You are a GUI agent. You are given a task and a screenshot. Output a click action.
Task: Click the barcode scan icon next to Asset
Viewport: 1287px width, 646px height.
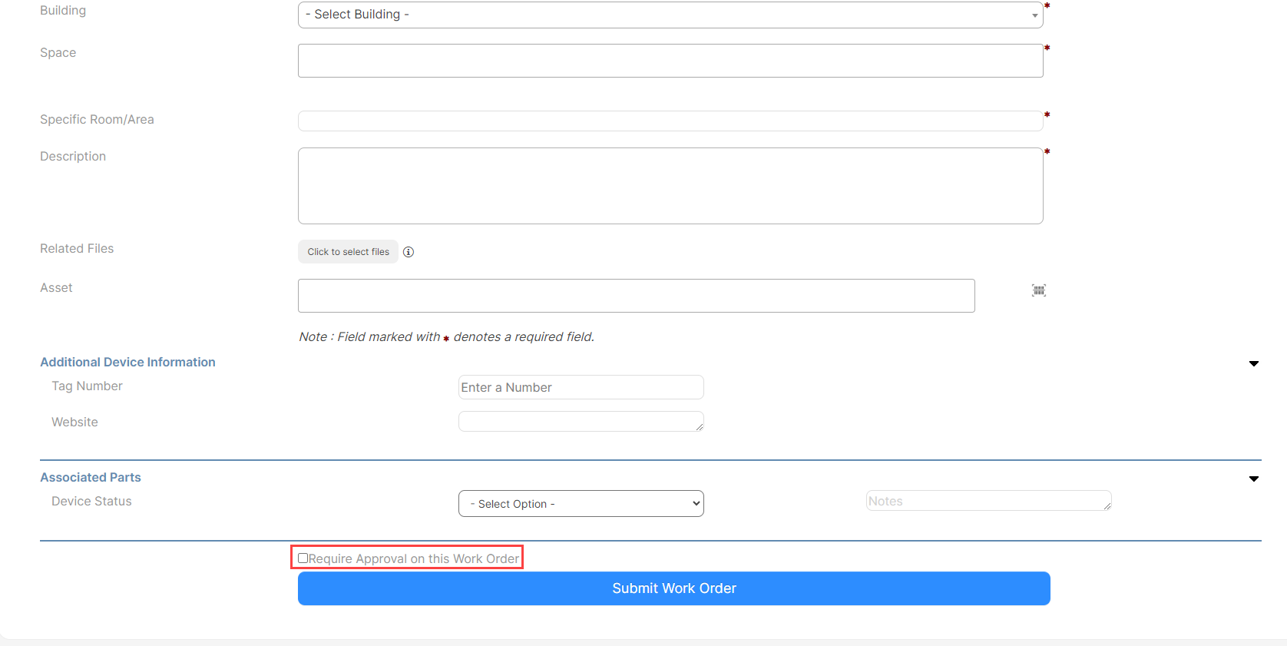tap(1039, 290)
